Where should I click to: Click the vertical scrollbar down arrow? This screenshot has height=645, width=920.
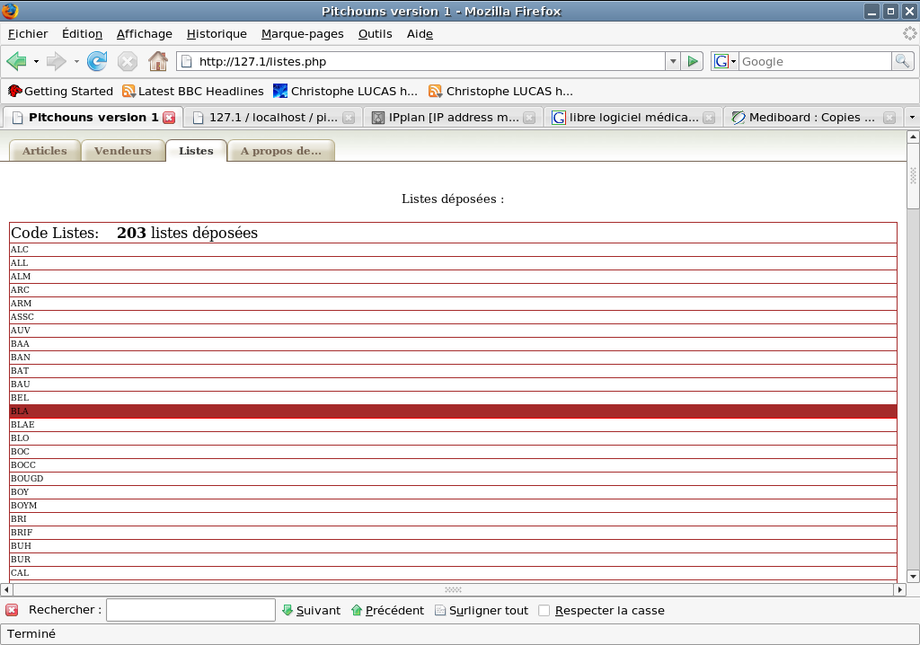tap(913, 576)
